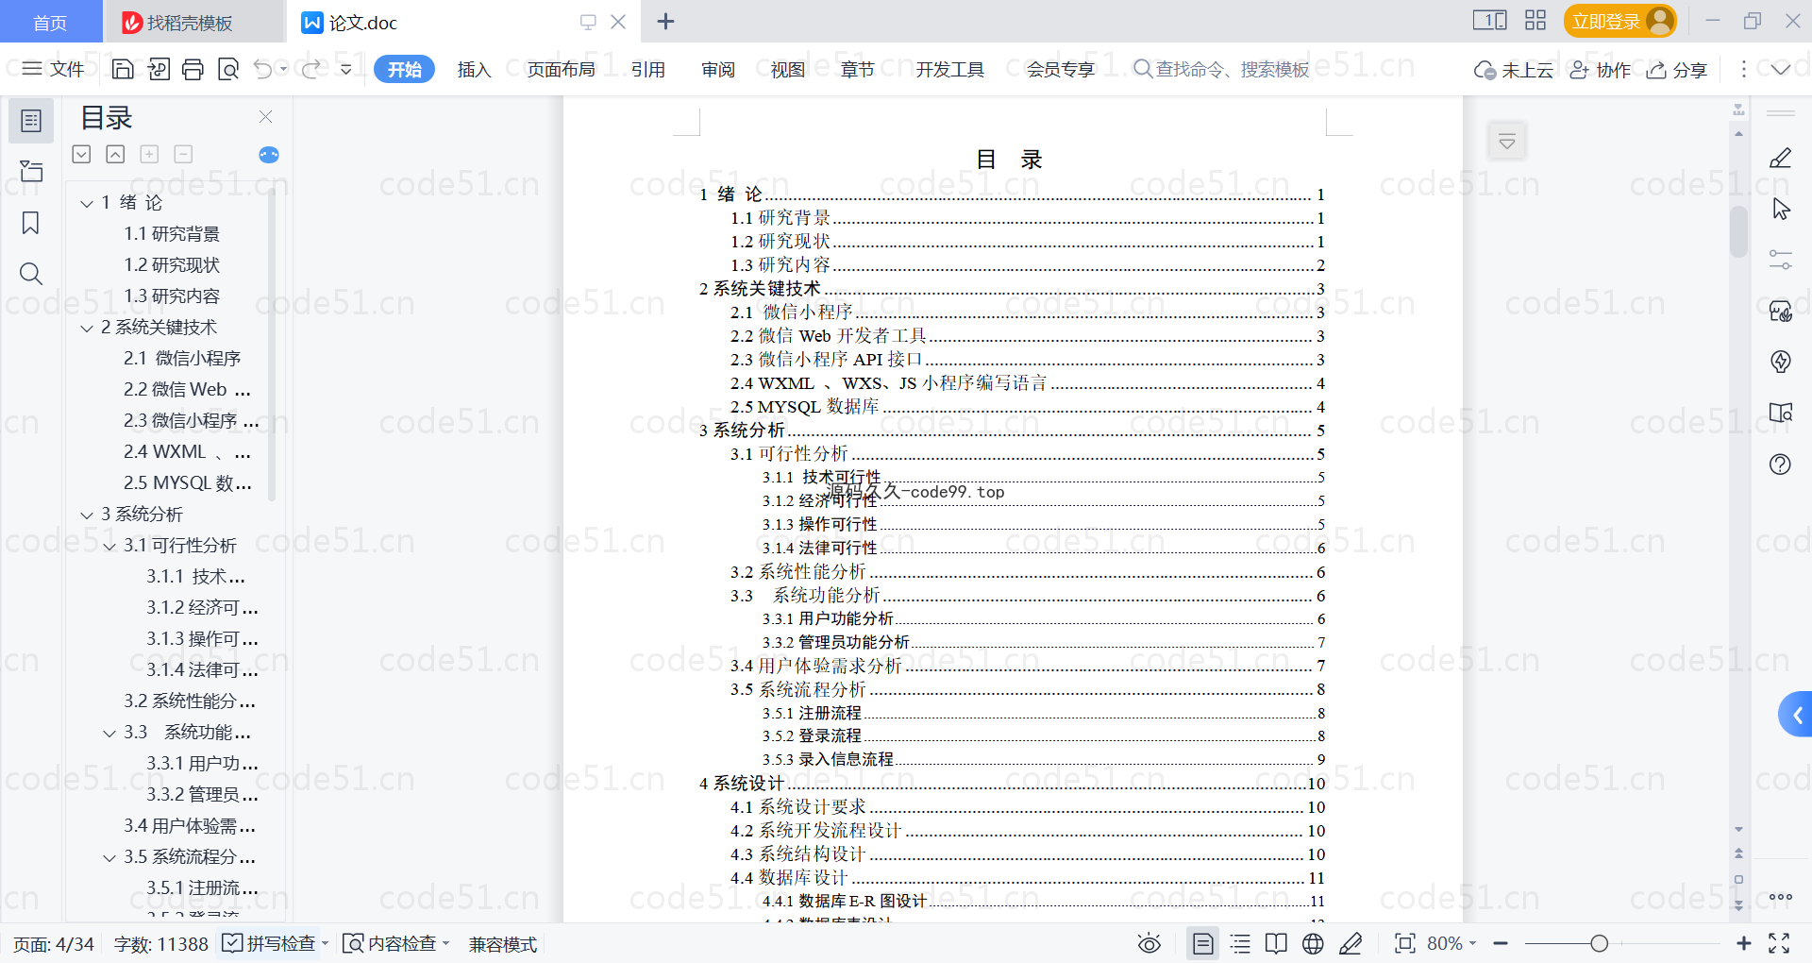Switch to page layout view icon
Viewport: 1812px width, 963px height.
point(1203,943)
